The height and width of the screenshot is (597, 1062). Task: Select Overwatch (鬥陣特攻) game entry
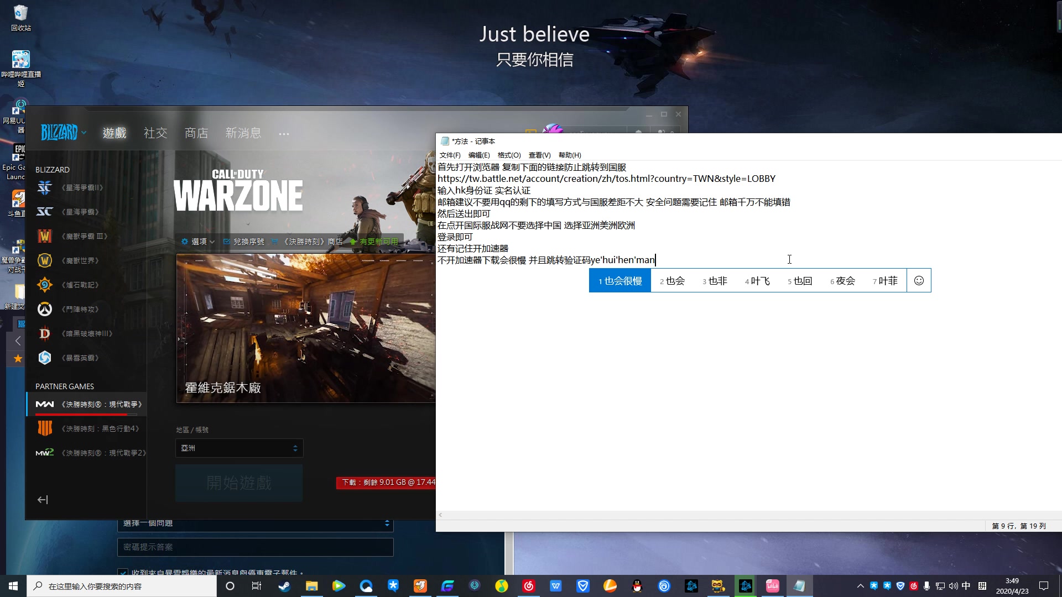[68, 309]
